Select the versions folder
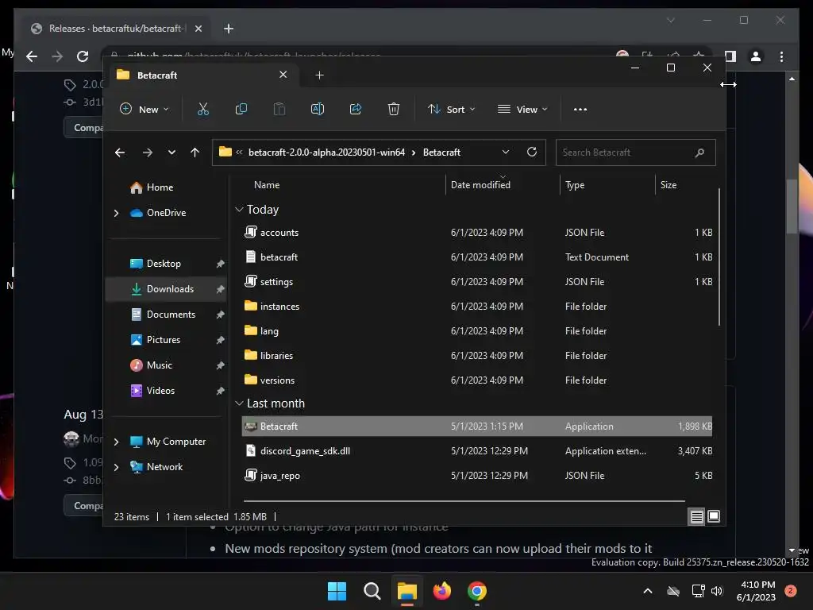This screenshot has width=813, height=610. tap(477, 380)
